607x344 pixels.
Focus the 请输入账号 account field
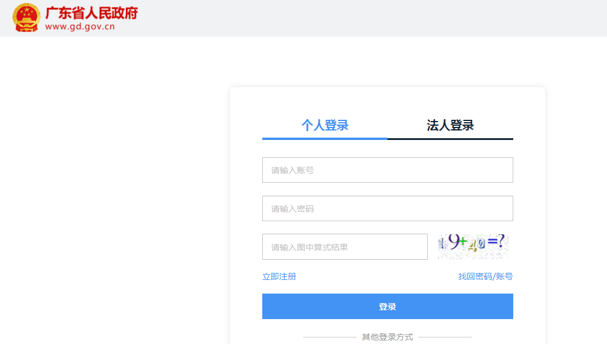click(x=387, y=170)
